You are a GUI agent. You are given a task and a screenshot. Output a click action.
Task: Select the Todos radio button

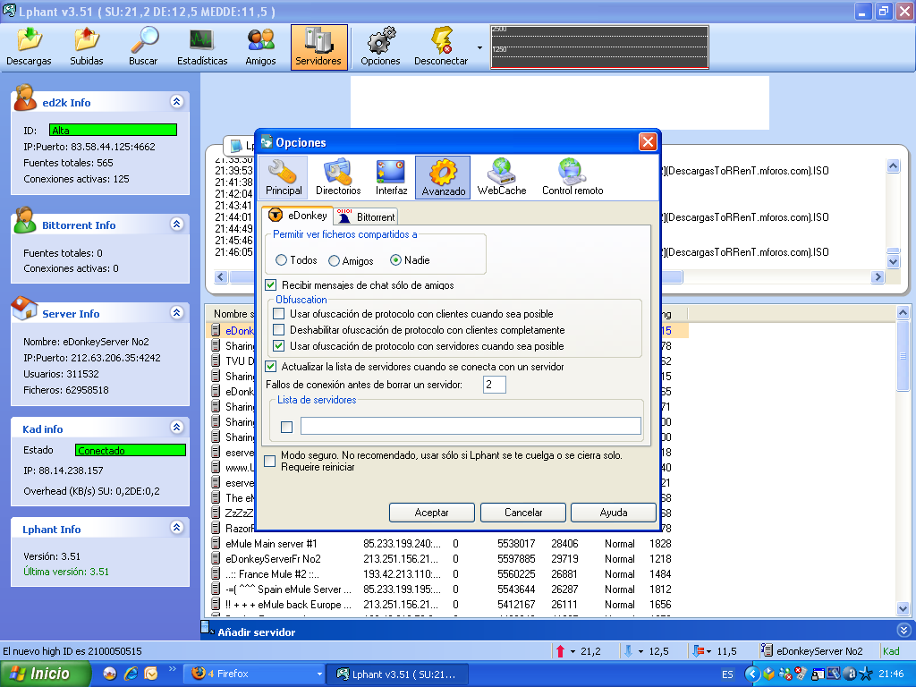click(281, 260)
